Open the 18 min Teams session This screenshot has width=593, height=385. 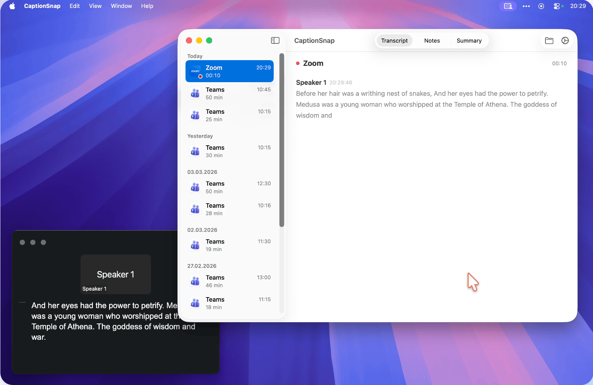pos(230,303)
